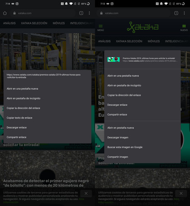Open three-dot overflow menu in right browser

click(x=184, y=13)
